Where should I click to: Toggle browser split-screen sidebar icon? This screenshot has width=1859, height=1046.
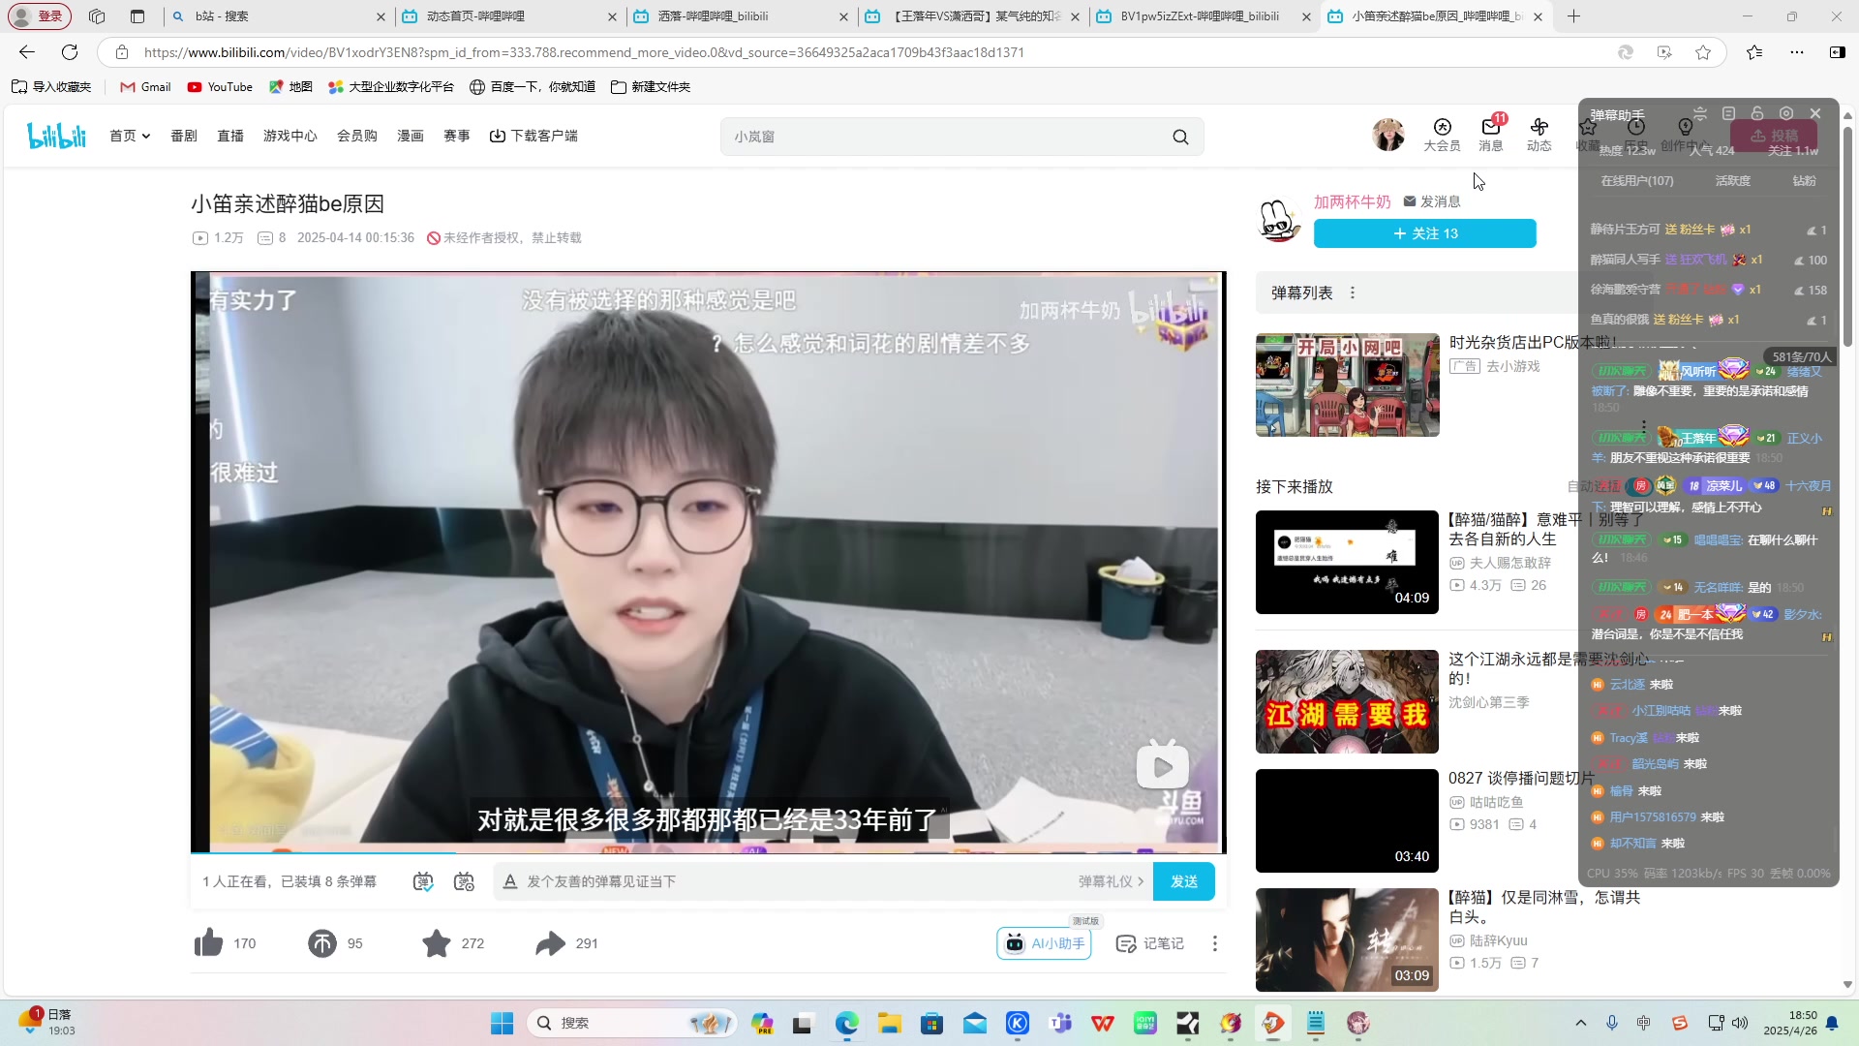1837,52
